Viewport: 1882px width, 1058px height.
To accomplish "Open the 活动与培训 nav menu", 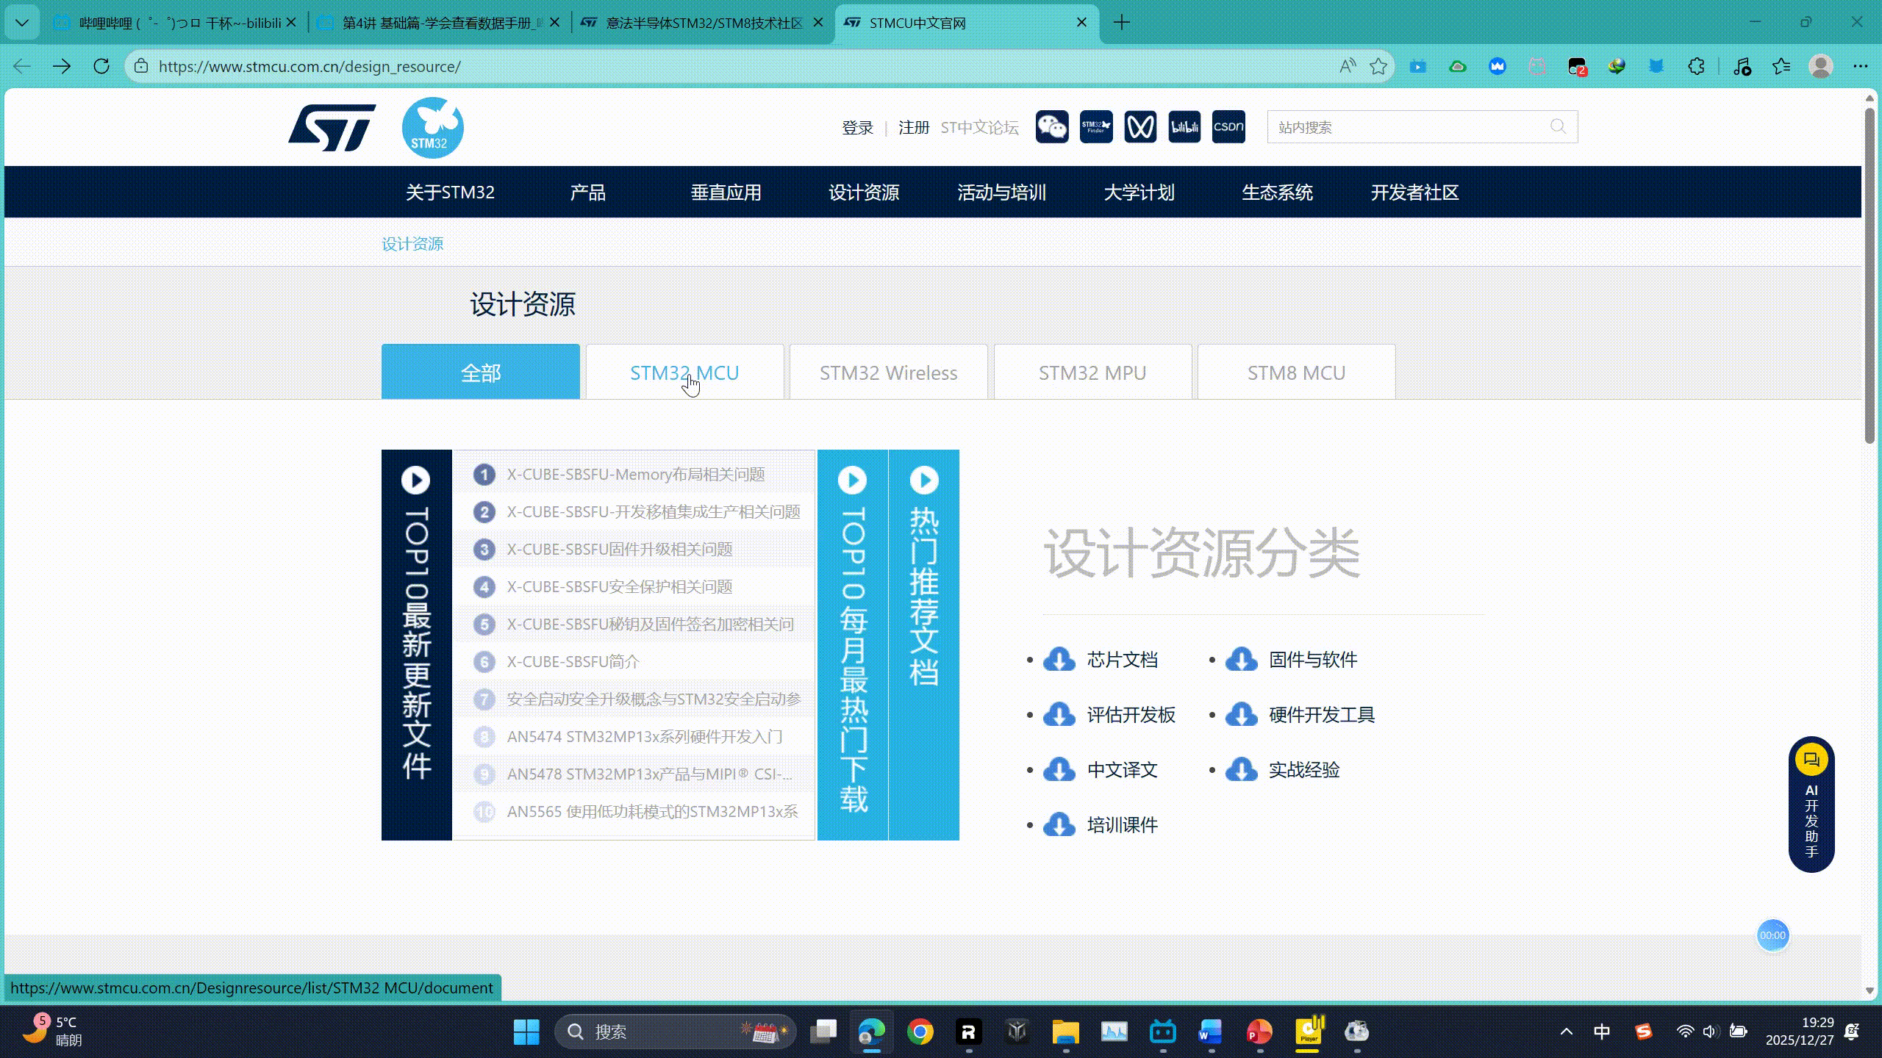I will (x=1001, y=192).
